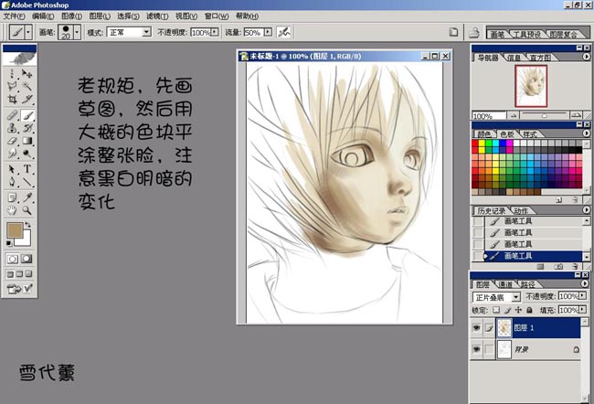Open the brush mode 正常 dropdown
594x404 pixels.
(x=145, y=31)
